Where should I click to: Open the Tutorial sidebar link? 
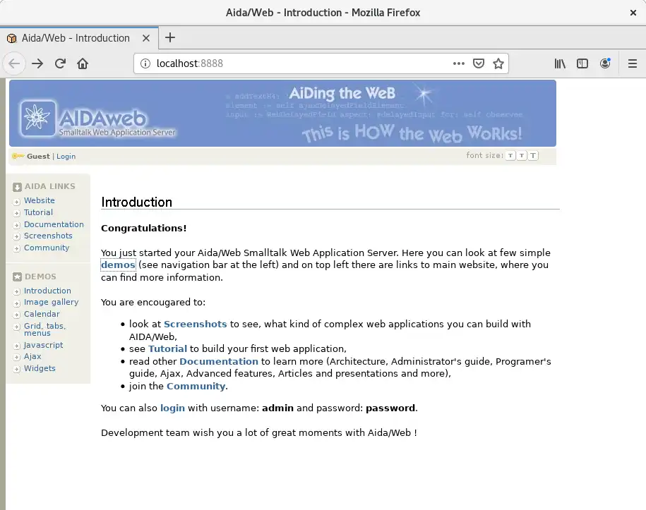pyautogui.click(x=38, y=212)
